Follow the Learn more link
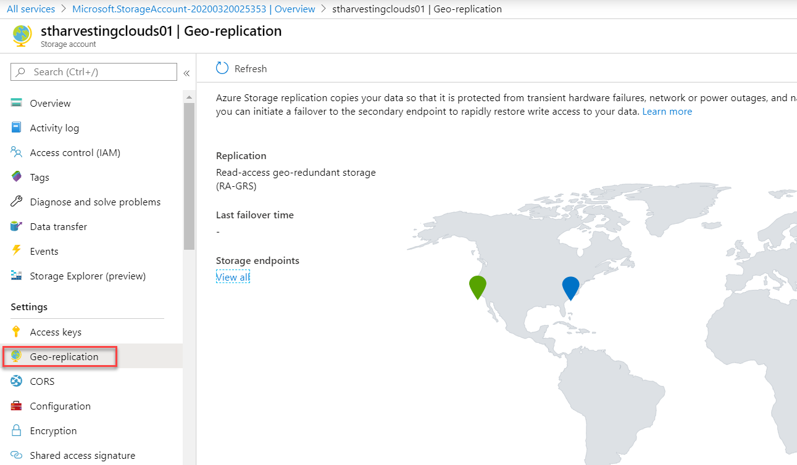 (667, 112)
